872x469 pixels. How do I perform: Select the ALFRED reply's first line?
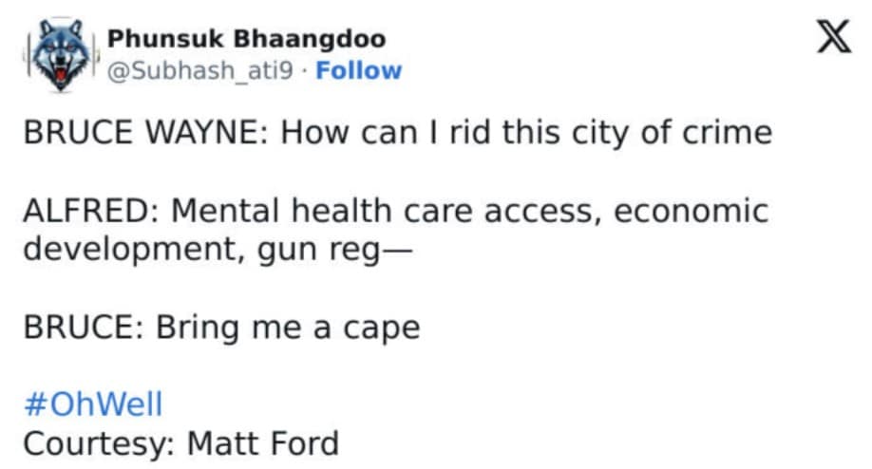[x=395, y=211]
